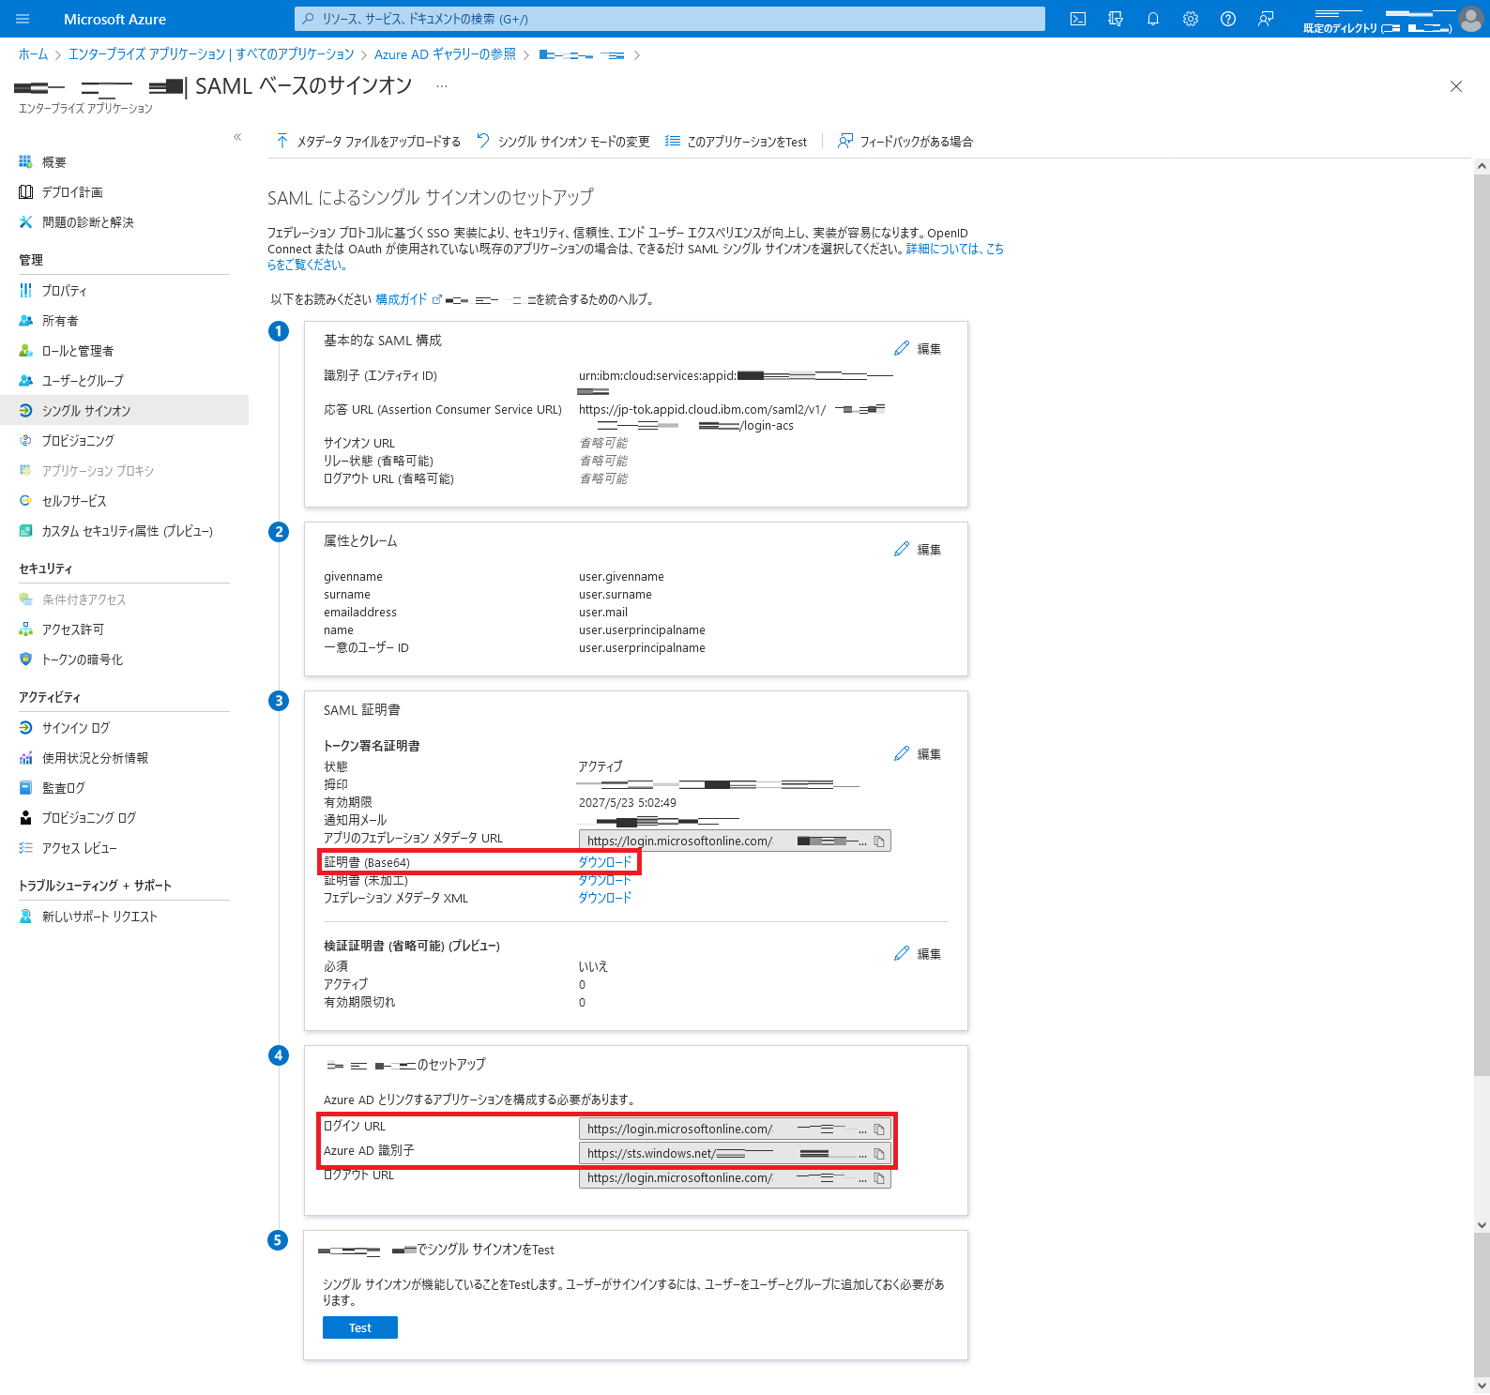Open the portal hamburger menu

coord(23,19)
